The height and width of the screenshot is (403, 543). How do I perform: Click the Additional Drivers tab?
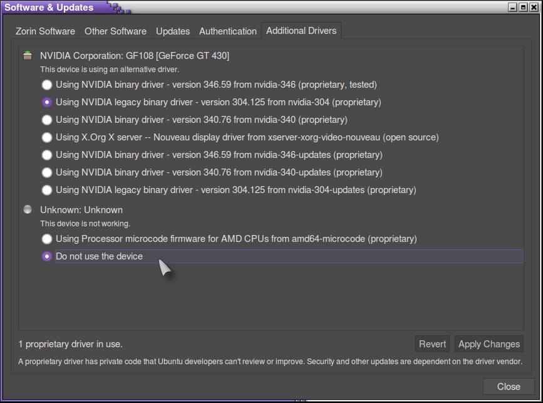[301, 31]
